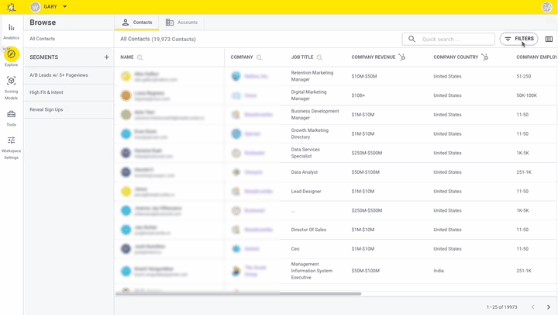Add a new segment with plus icon
This screenshot has width=558, height=315.
click(106, 57)
